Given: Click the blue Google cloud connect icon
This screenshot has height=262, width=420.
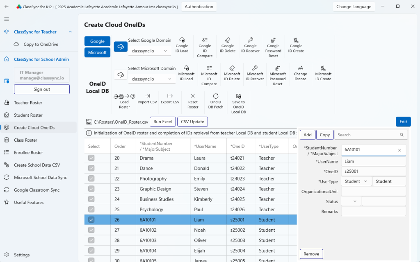Looking at the screenshot, I should coord(121,47).
